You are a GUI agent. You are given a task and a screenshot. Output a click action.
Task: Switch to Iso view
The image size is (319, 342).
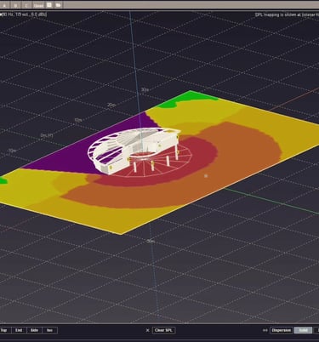pos(49,330)
